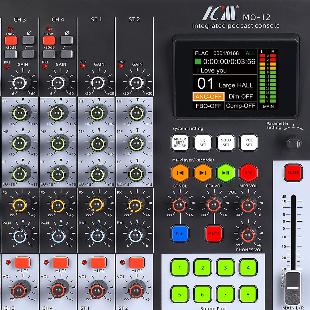Mute the ST 1 channel
The width and height of the screenshot is (310, 310).
pyautogui.click(x=99, y=263)
